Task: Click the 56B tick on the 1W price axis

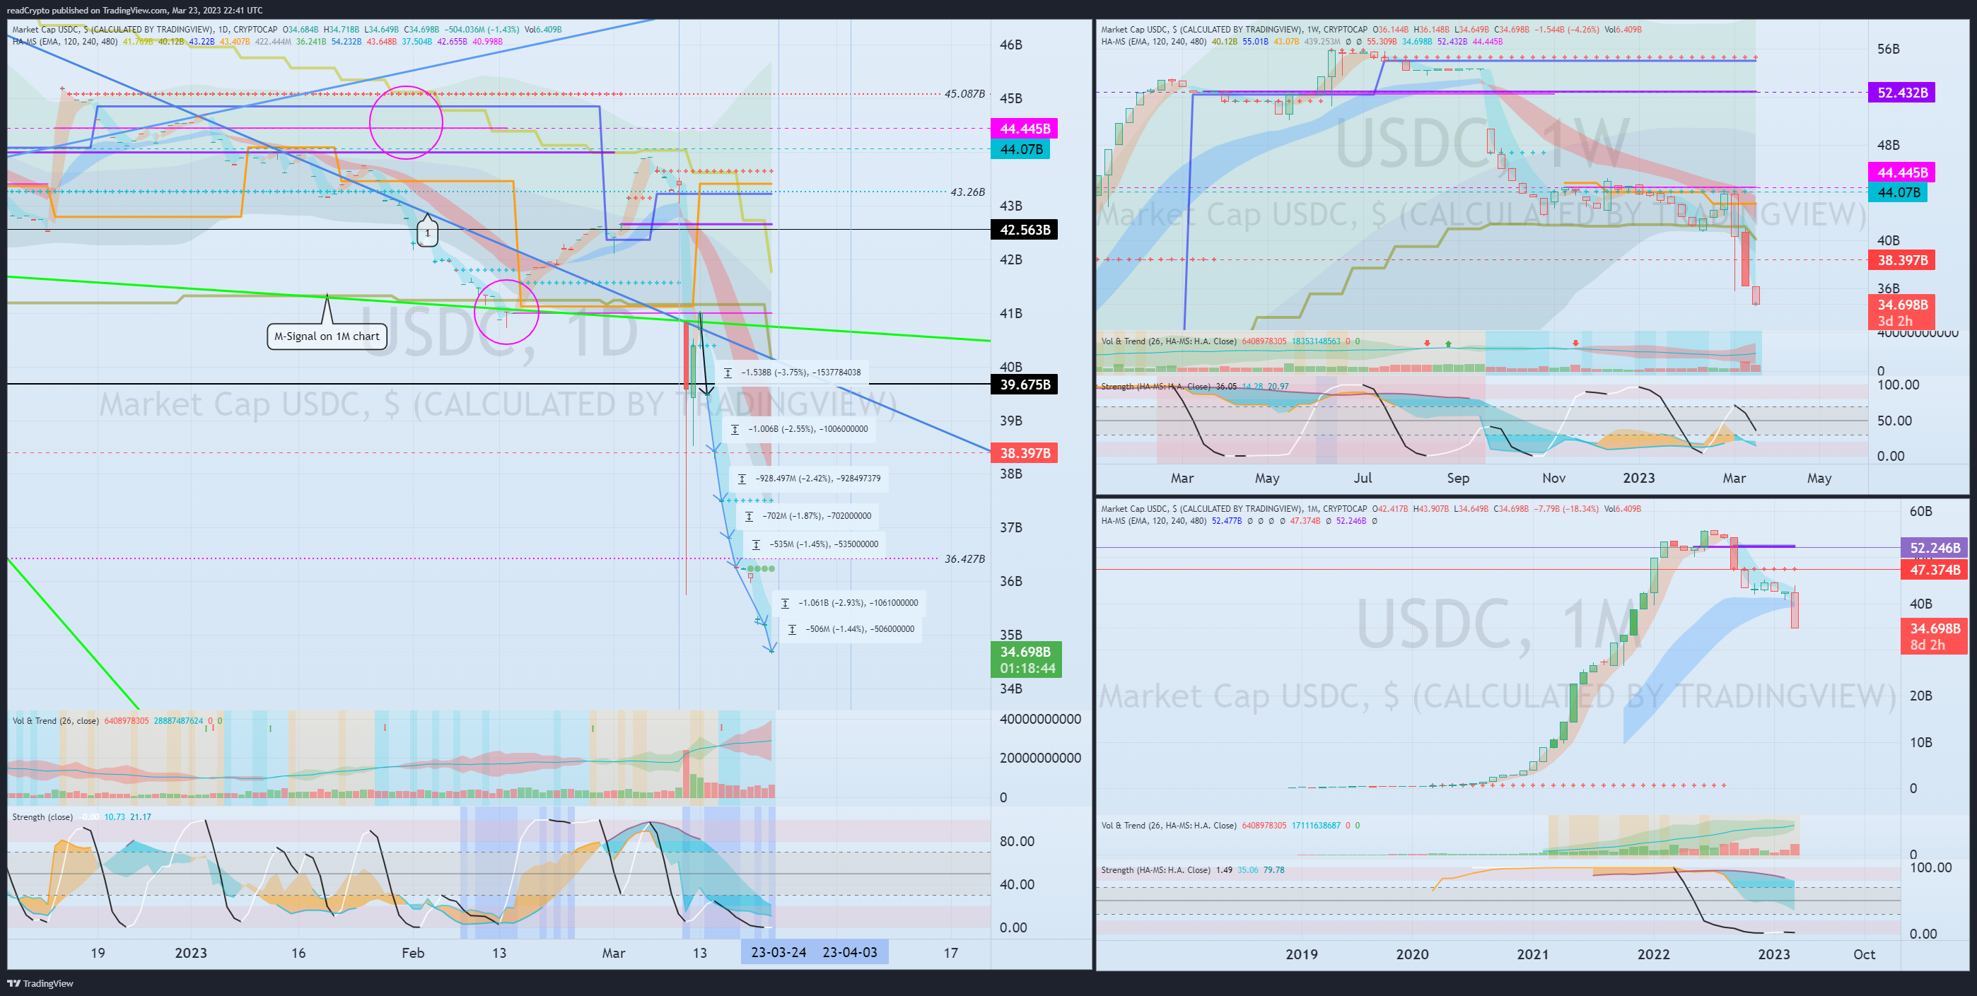Action: point(1889,48)
